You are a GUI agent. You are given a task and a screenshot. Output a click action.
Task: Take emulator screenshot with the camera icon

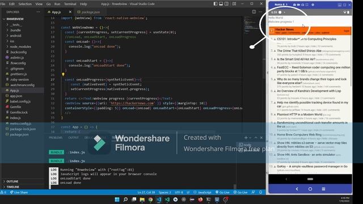click(294, 5)
